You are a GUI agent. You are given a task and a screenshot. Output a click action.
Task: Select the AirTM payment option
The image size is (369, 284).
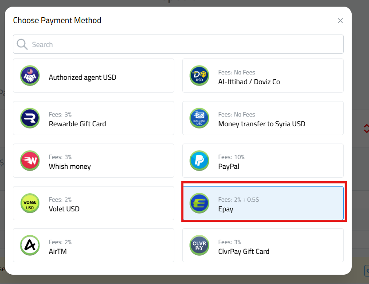click(x=94, y=245)
